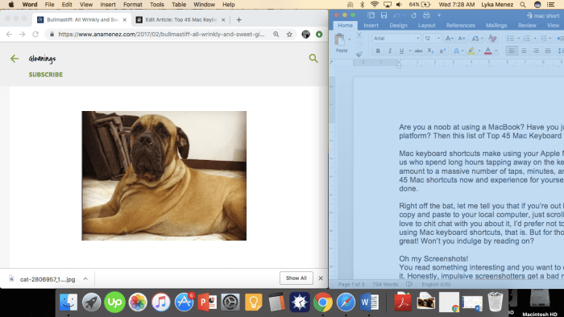This screenshot has height=317, width=564.
Task: Open the Mailings ribbon tab
Action: tap(496, 26)
